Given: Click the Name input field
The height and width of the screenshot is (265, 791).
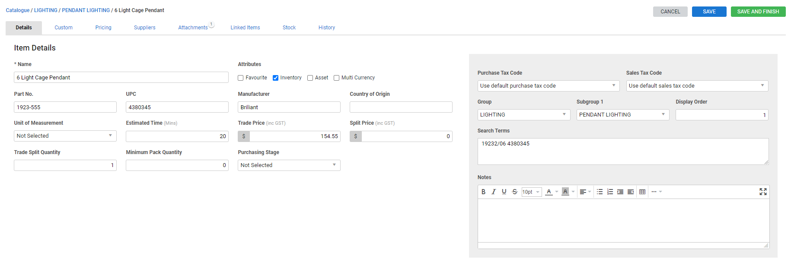Looking at the screenshot, I should tap(121, 77).
